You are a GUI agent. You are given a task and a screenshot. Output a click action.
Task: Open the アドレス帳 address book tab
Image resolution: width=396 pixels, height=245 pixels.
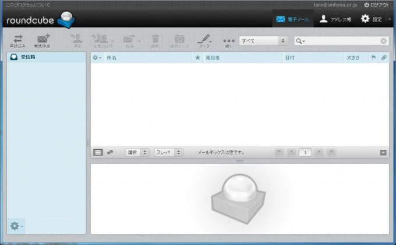(x=335, y=19)
